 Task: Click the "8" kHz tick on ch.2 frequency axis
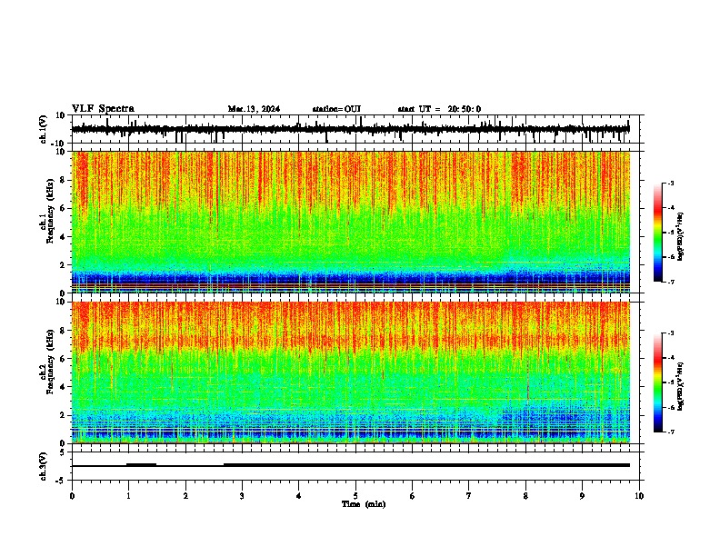(63, 331)
